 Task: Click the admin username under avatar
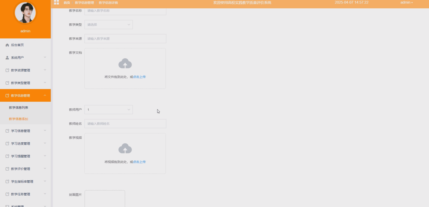tap(25, 31)
